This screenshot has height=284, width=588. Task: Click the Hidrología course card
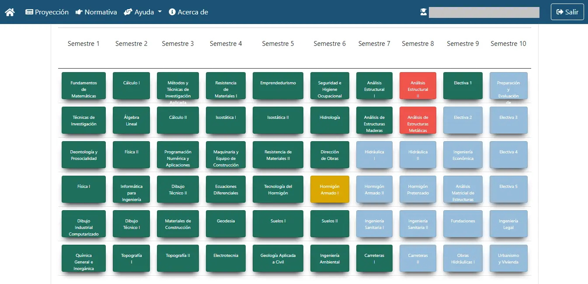[x=330, y=120]
